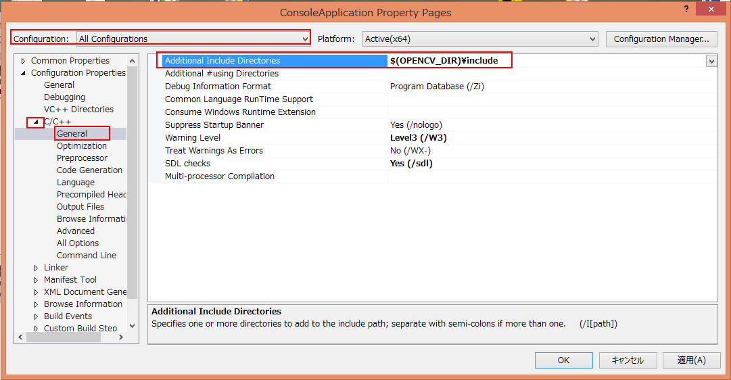This screenshot has height=380, width=731.
Task: Expand the Build Events tree node
Action: pyautogui.click(x=36, y=316)
